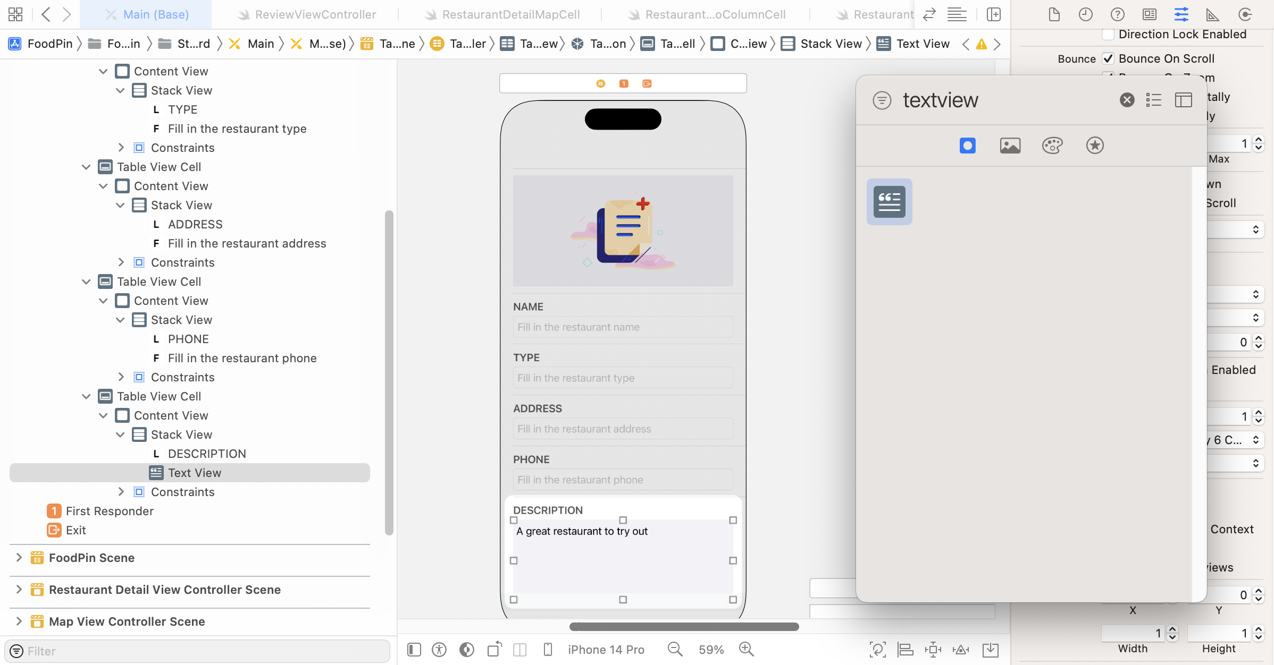The height and width of the screenshot is (665, 1274).
Task: Open the SF Symbols tab in library
Action: point(1095,145)
